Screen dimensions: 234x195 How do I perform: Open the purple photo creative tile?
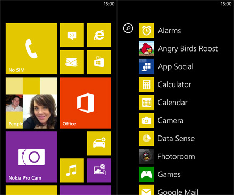point(99,171)
